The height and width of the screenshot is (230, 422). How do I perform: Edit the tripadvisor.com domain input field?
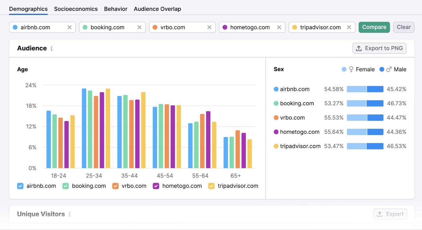point(322,27)
